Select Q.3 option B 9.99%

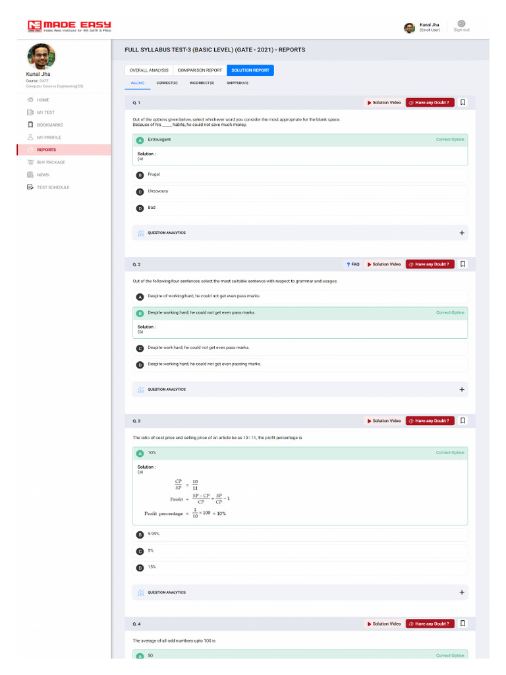300,534
